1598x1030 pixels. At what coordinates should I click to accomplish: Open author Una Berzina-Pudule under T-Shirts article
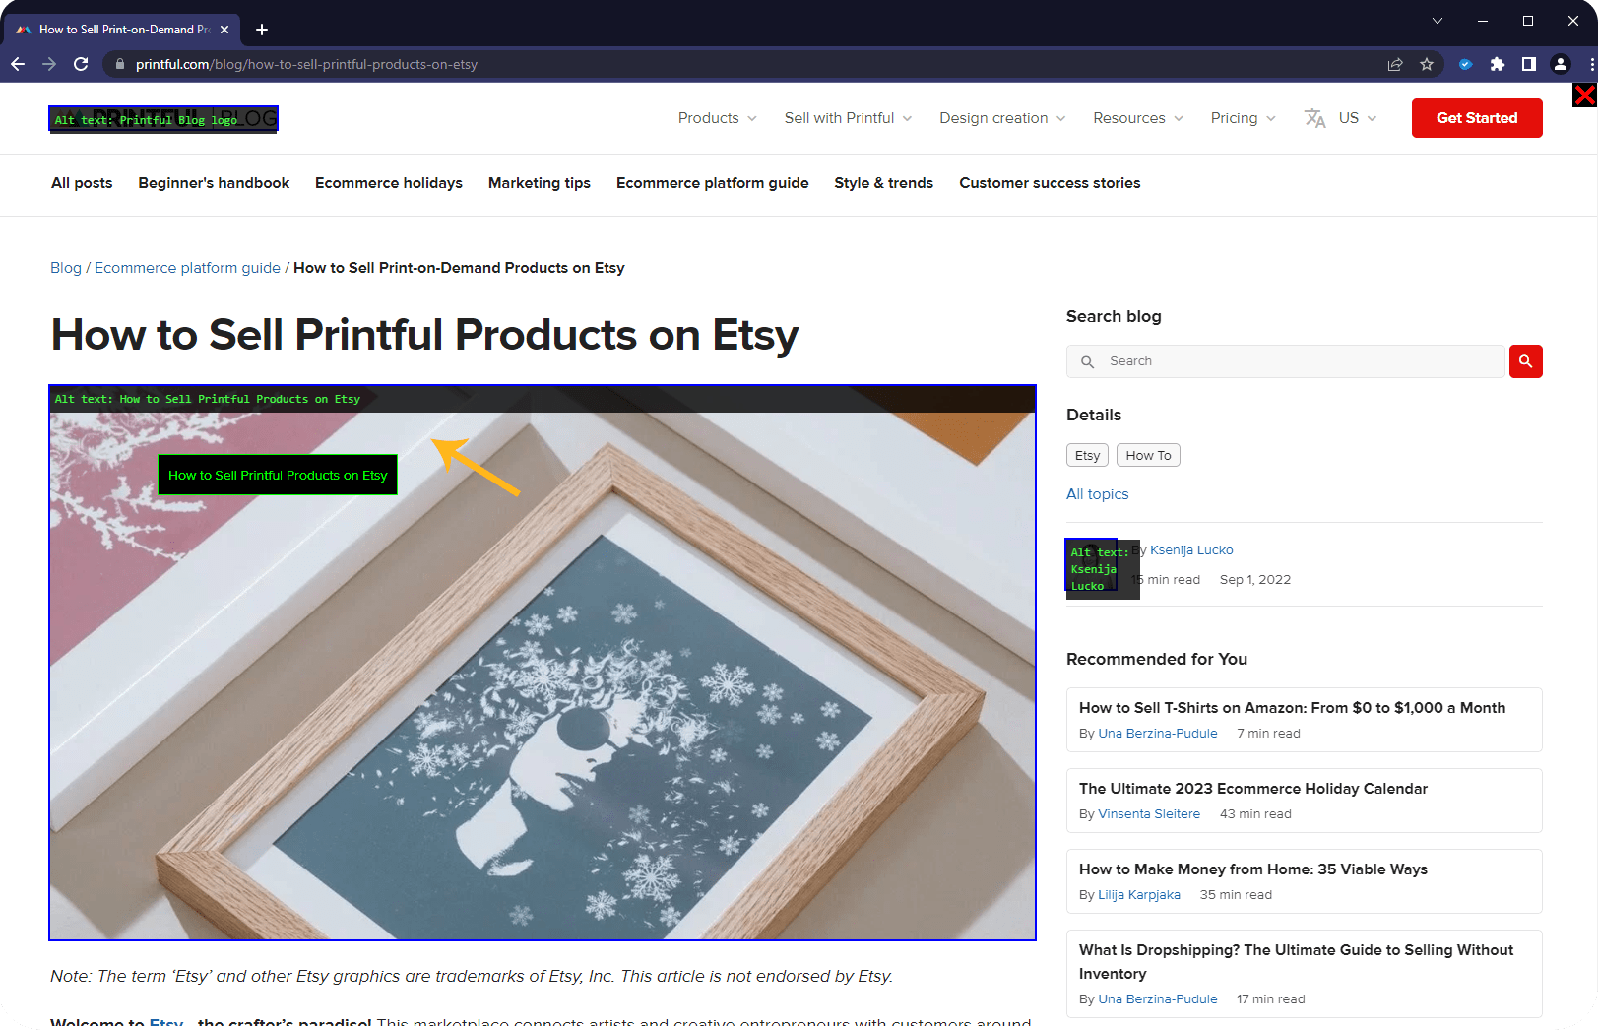[1158, 734]
